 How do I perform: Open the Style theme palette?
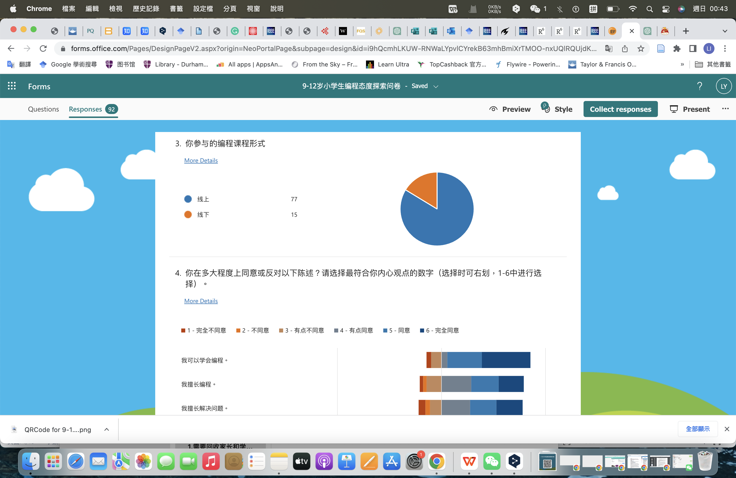click(557, 109)
